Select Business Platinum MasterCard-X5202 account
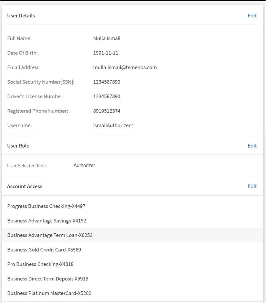Viewport: 266px width, 303px height. 49,293
